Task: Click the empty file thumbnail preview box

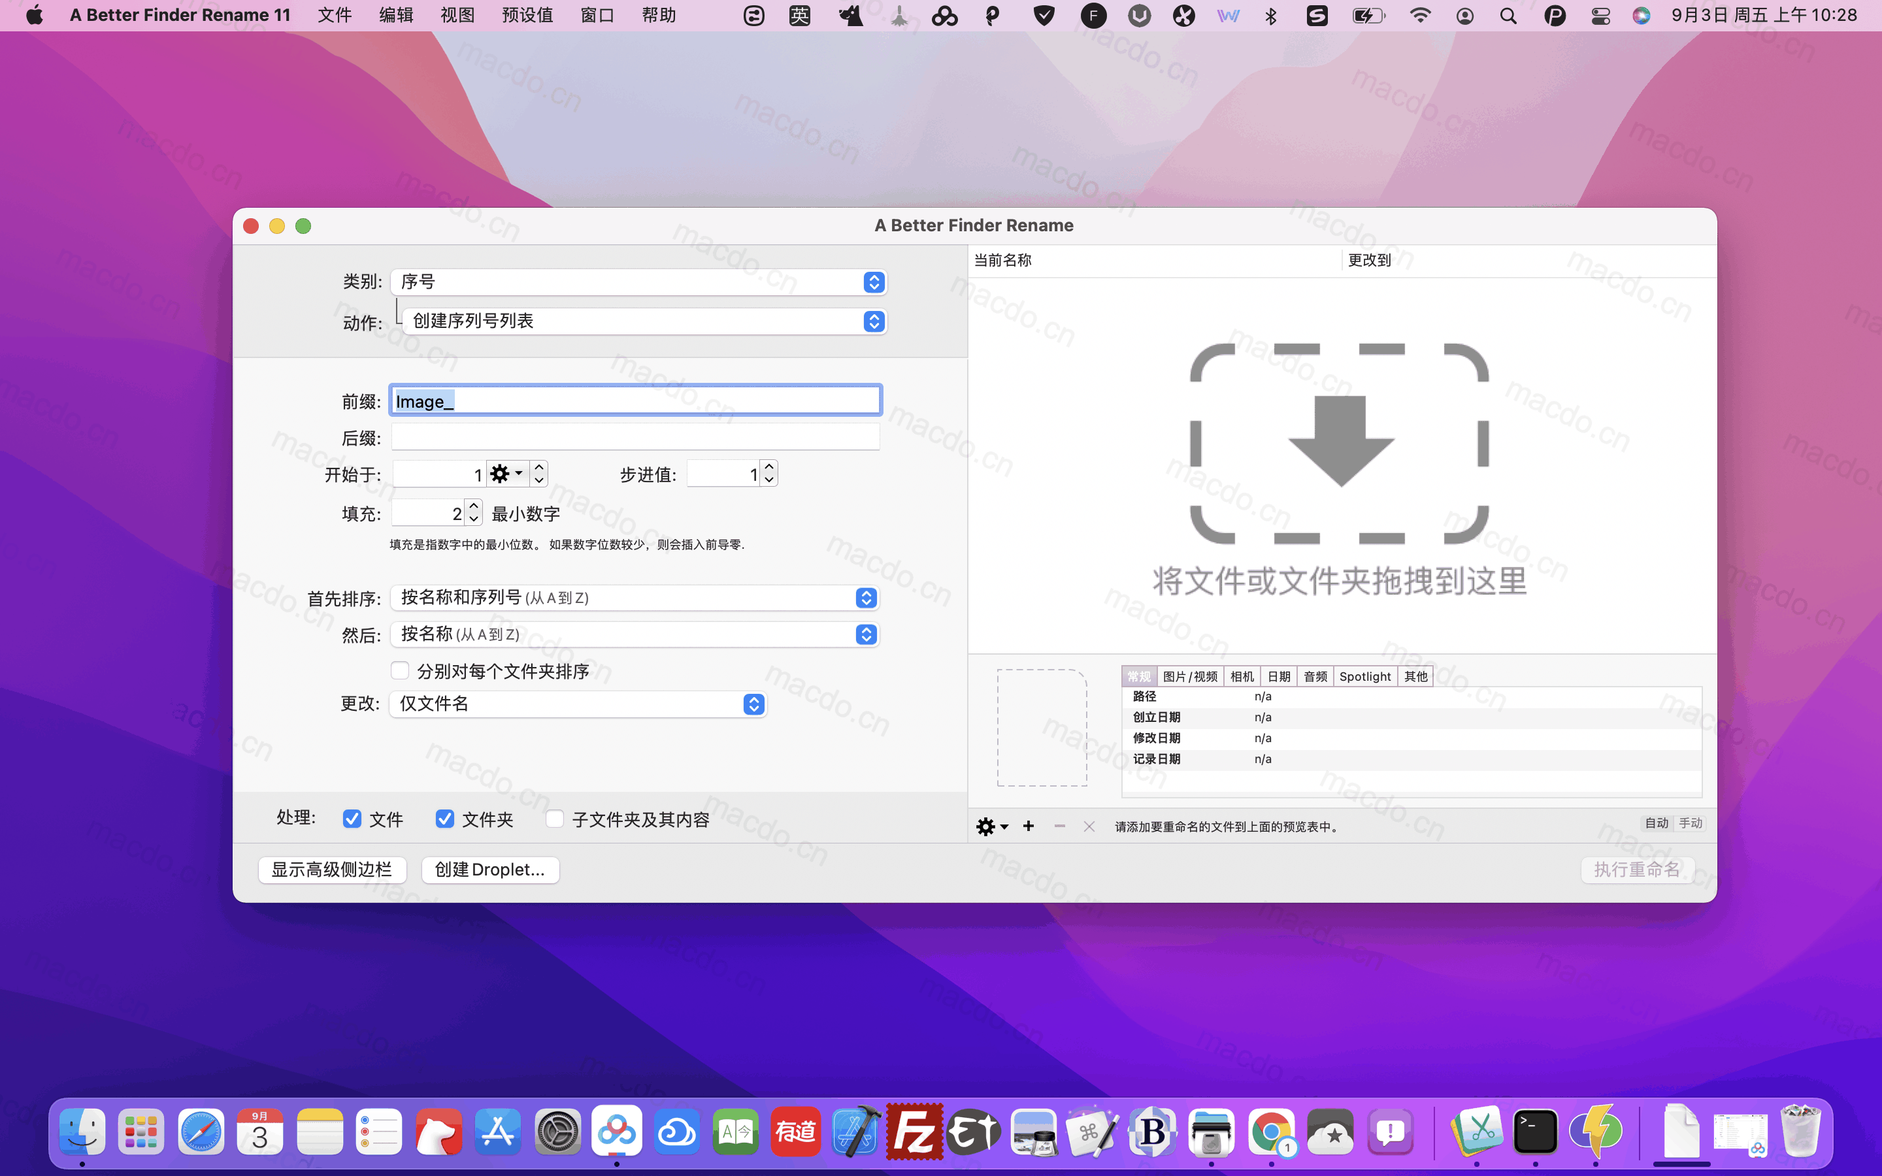Action: coord(1042,727)
